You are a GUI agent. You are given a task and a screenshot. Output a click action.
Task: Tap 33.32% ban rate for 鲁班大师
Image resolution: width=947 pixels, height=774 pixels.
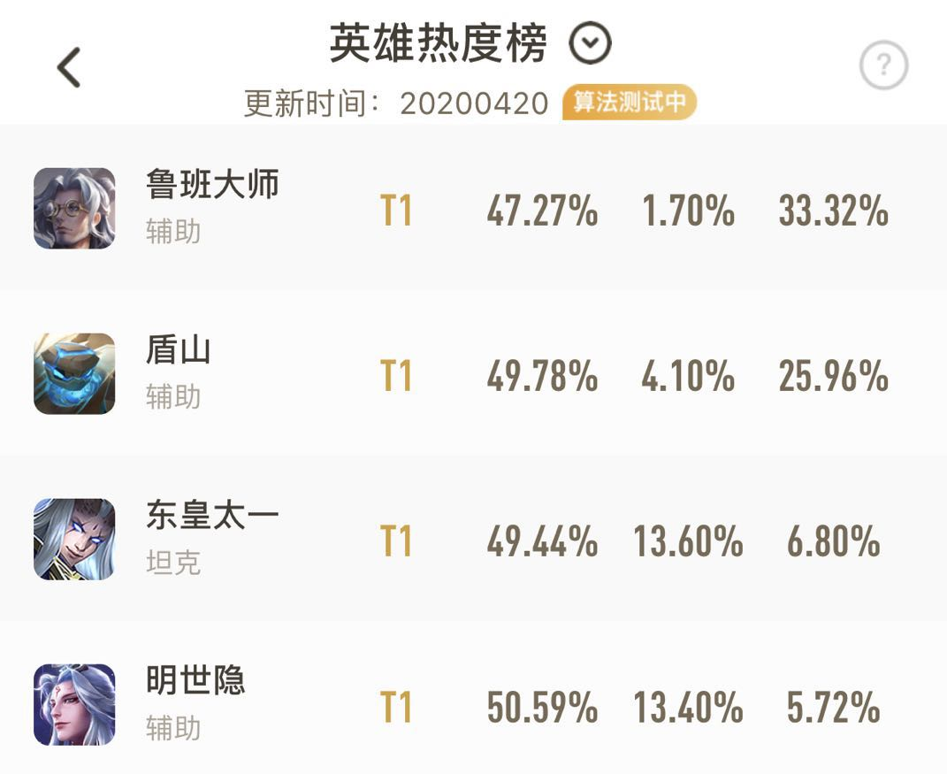tap(834, 211)
